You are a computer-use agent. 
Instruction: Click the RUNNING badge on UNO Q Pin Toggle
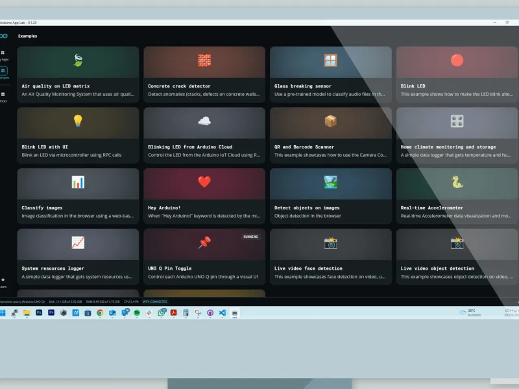coord(250,237)
